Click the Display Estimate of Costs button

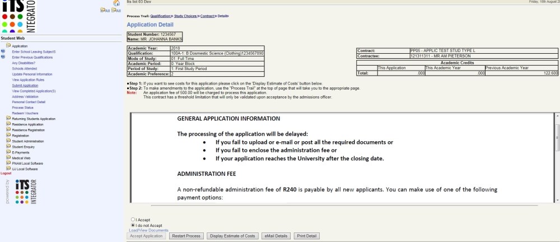pos(232,236)
